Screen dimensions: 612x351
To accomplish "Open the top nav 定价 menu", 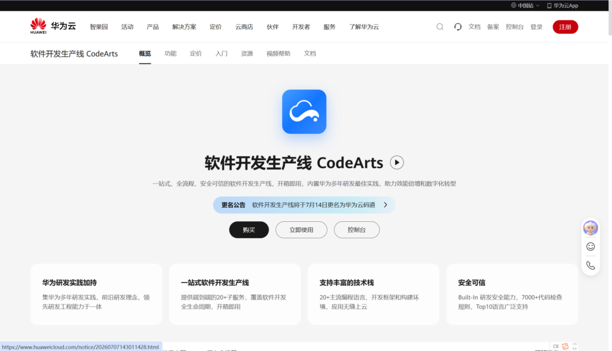I will point(215,26).
